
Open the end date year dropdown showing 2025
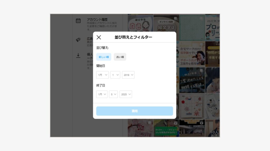click(126, 94)
